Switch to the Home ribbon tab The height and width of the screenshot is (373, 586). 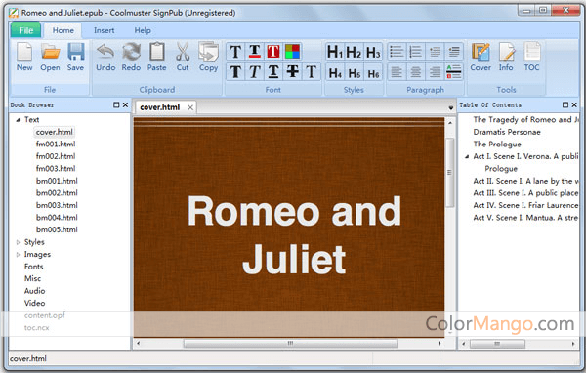63,30
